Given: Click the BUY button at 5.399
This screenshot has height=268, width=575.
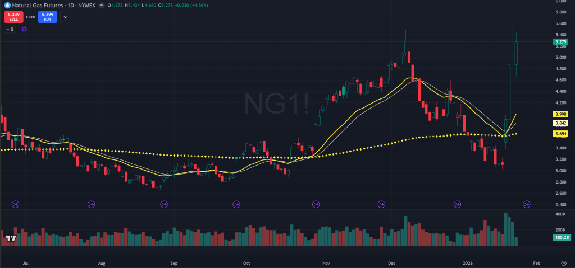Looking at the screenshot, I should coord(48,17).
